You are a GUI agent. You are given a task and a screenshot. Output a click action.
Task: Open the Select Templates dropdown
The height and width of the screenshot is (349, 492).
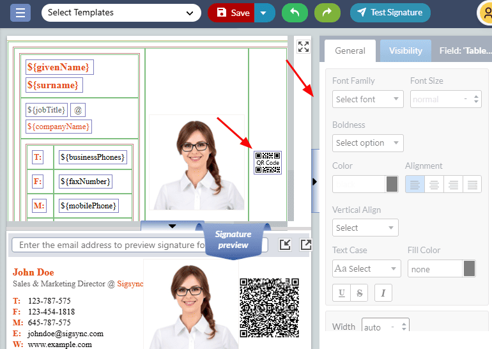(x=121, y=13)
